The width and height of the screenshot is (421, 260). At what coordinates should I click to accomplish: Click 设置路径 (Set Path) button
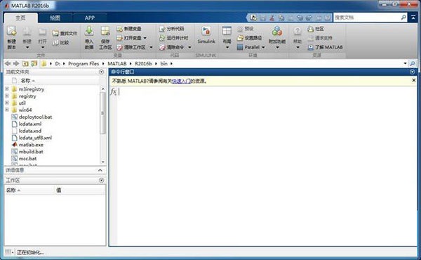(249, 38)
